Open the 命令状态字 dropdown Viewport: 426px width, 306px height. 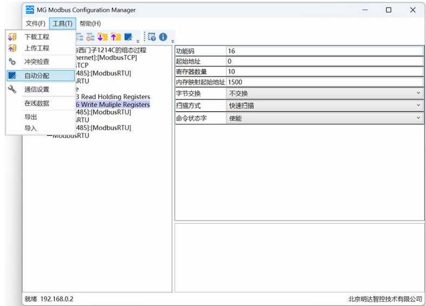[324, 118]
